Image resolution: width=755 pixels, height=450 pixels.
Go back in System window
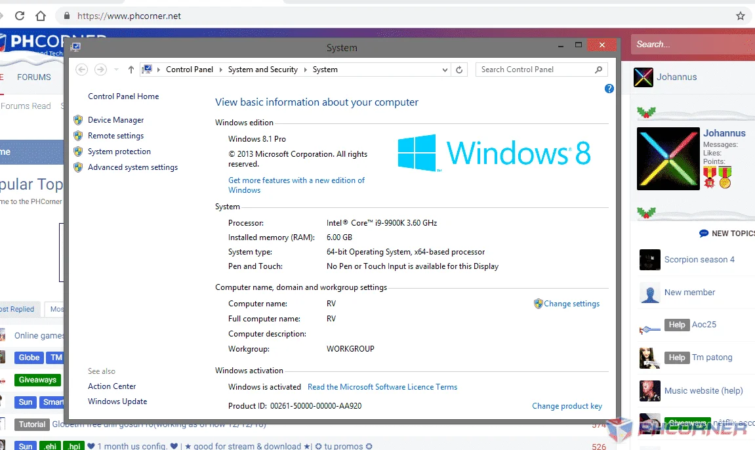82,70
